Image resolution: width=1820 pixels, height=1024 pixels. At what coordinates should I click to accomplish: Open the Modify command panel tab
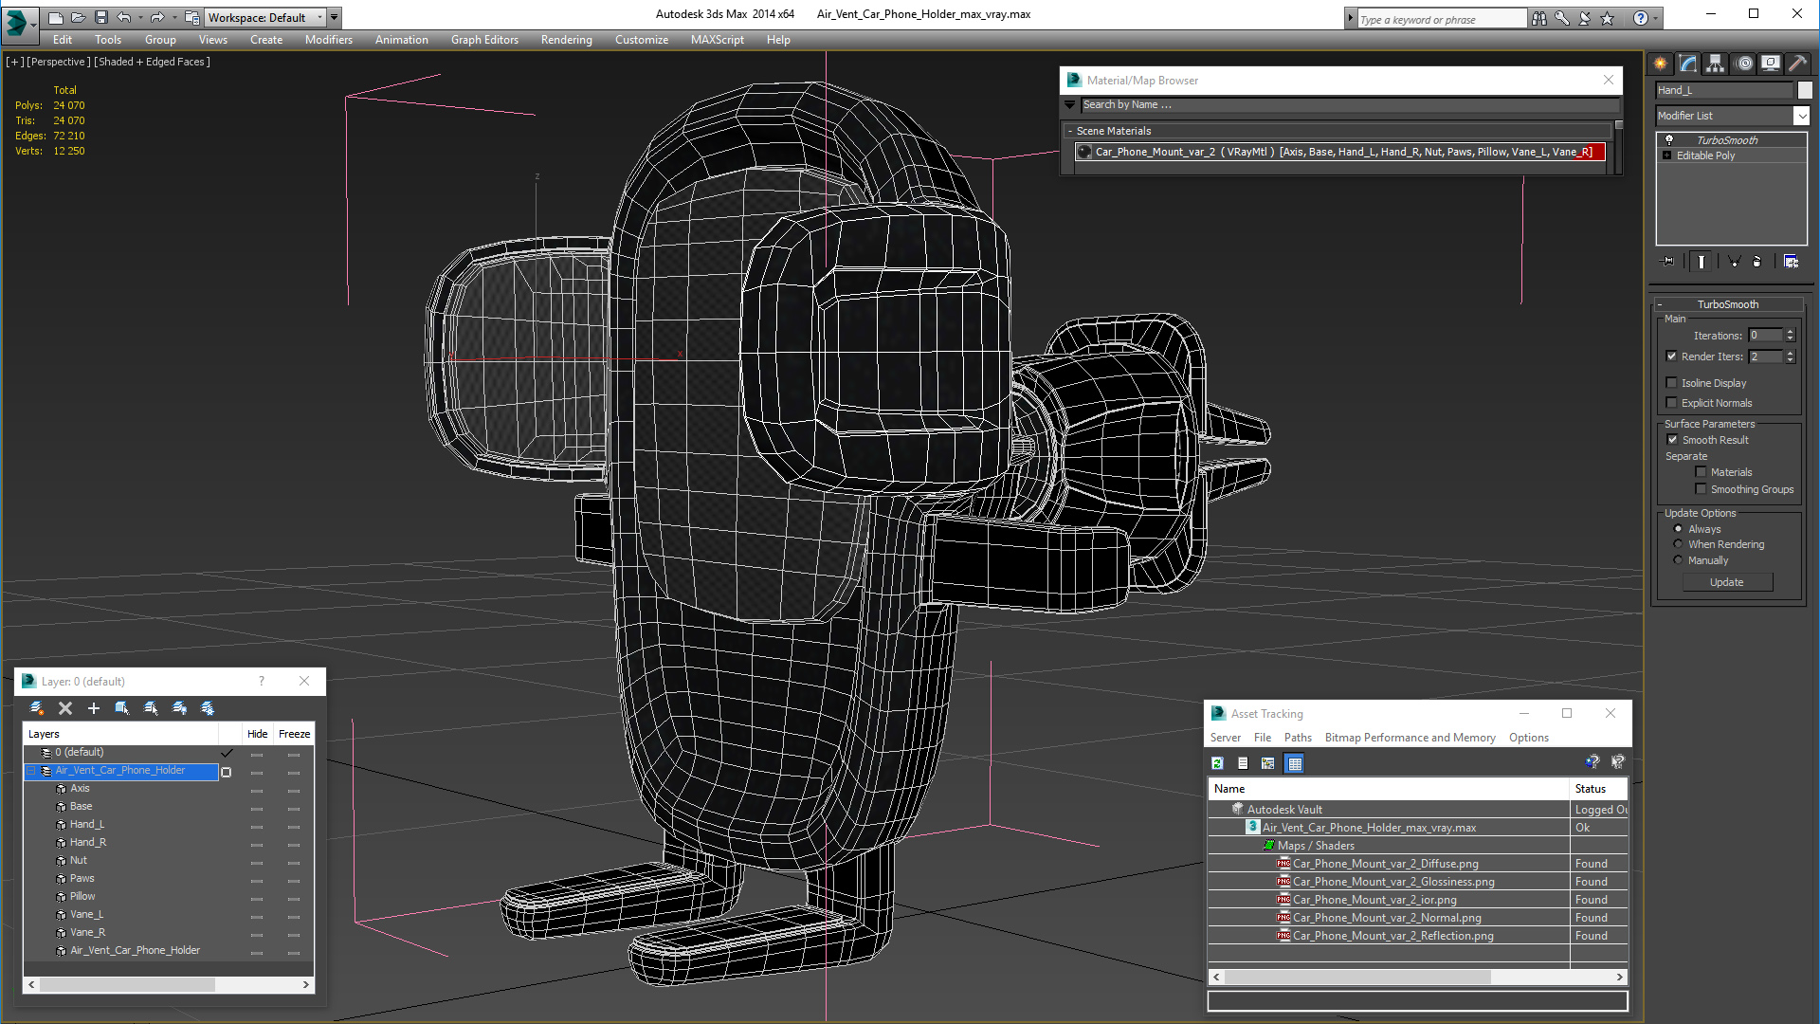(1688, 64)
